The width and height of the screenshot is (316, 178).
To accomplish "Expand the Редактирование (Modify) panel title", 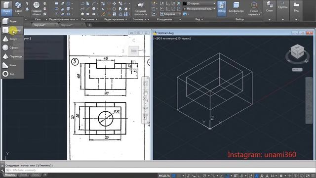I will tap(116, 19).
